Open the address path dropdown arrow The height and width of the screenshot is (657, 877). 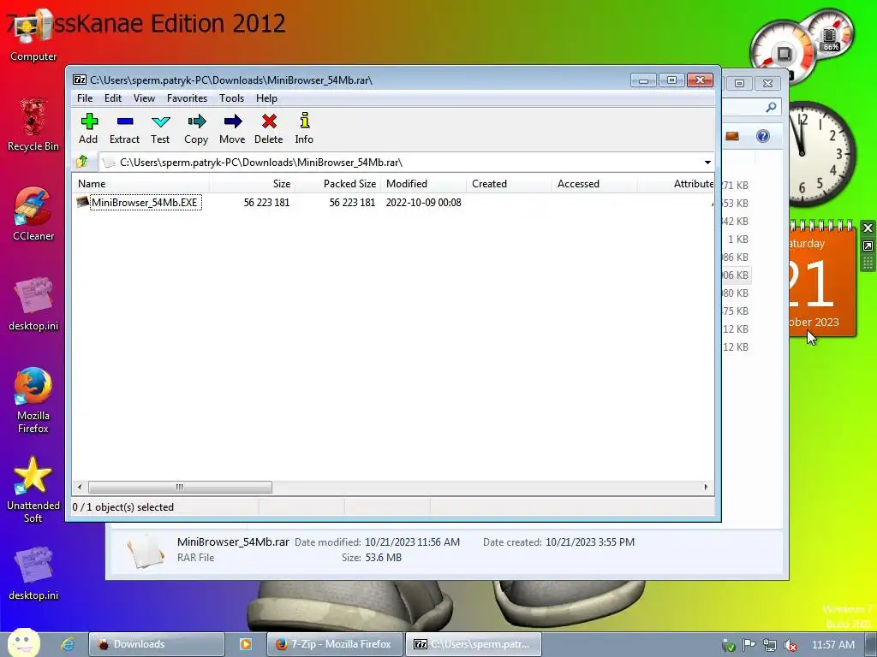point(707,162)
